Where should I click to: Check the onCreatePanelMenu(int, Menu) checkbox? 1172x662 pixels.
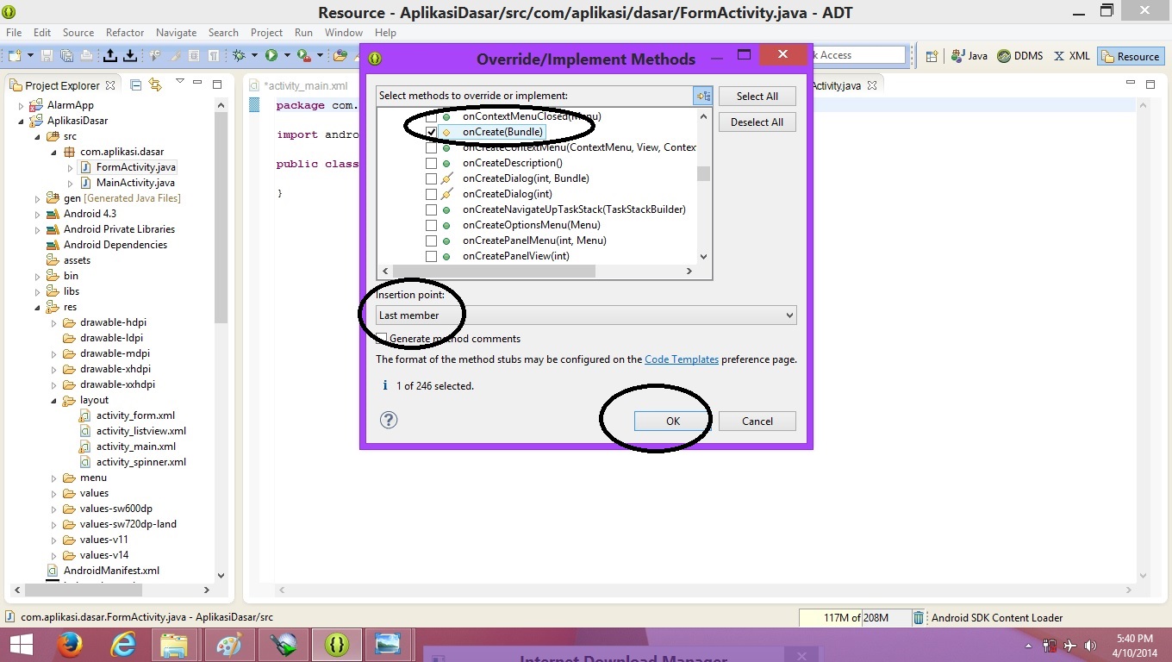click(x=432, y=240)
